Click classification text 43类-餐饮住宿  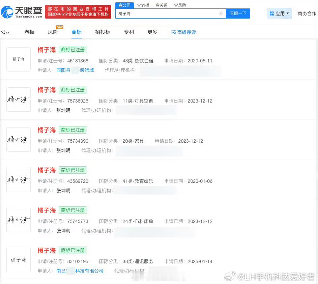[138, 61]
